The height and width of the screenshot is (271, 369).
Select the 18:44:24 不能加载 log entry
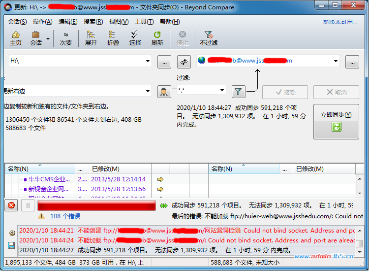187,240
